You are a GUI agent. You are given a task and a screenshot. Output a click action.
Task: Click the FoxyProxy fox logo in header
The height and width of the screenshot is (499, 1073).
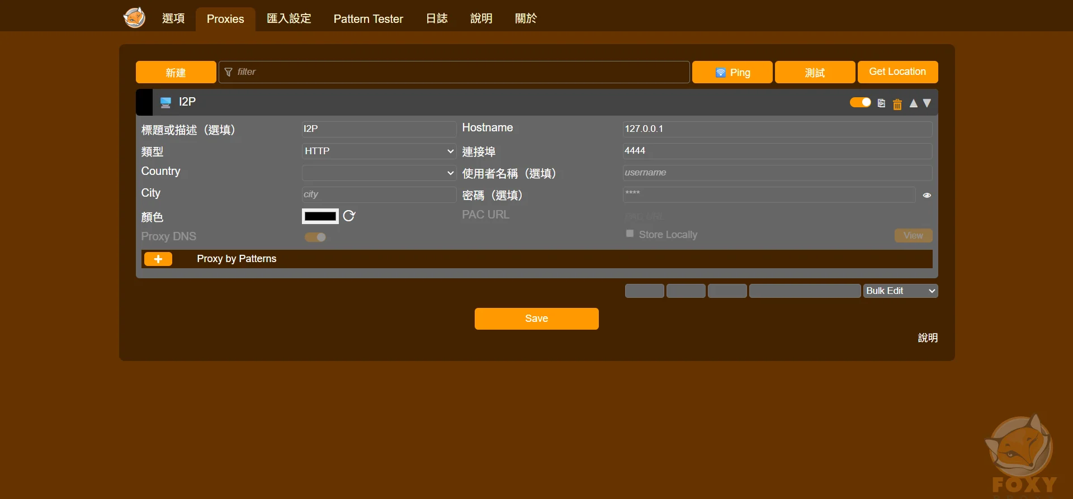click(134, 17)
